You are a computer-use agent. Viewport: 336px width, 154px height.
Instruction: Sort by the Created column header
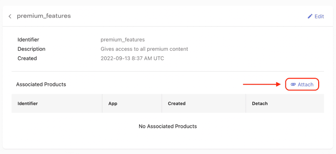click(x=177, y=104)
